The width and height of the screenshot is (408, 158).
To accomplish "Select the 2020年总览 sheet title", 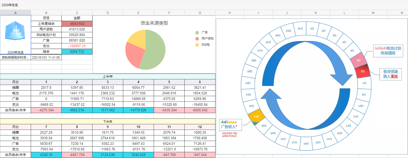I will [10, 5].
